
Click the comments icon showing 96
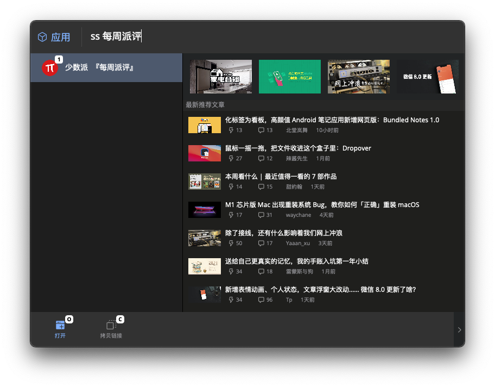[x=261, y=299]
